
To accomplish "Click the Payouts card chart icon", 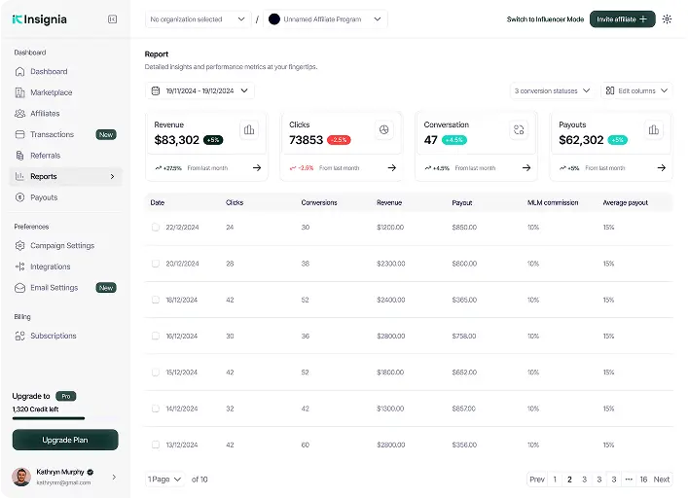I will tap(653, 129).
